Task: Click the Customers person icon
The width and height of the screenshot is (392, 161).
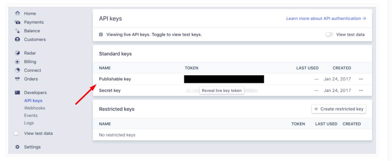Action: 17,40
